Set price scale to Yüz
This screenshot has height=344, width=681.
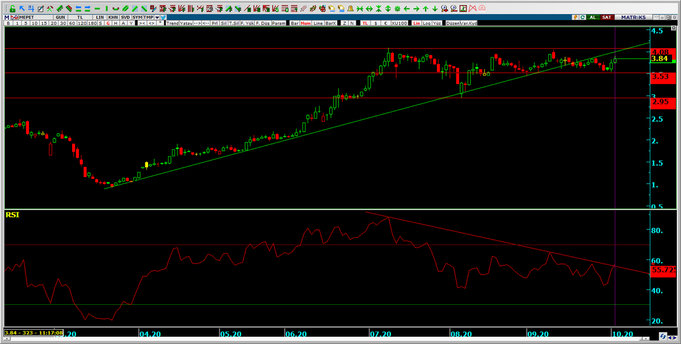[x=437, y=23]
